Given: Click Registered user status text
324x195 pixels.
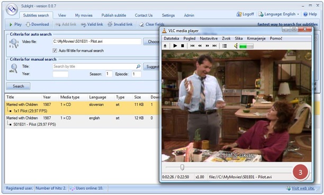Looking at the screenshot, I should (20, 188).
